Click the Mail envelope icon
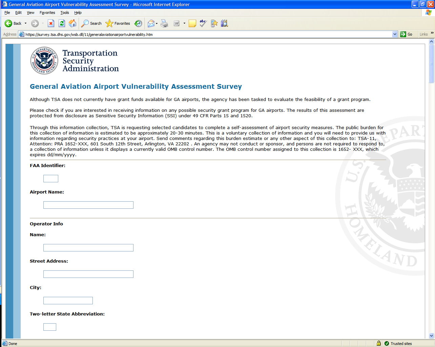 (x=151, y=23)
